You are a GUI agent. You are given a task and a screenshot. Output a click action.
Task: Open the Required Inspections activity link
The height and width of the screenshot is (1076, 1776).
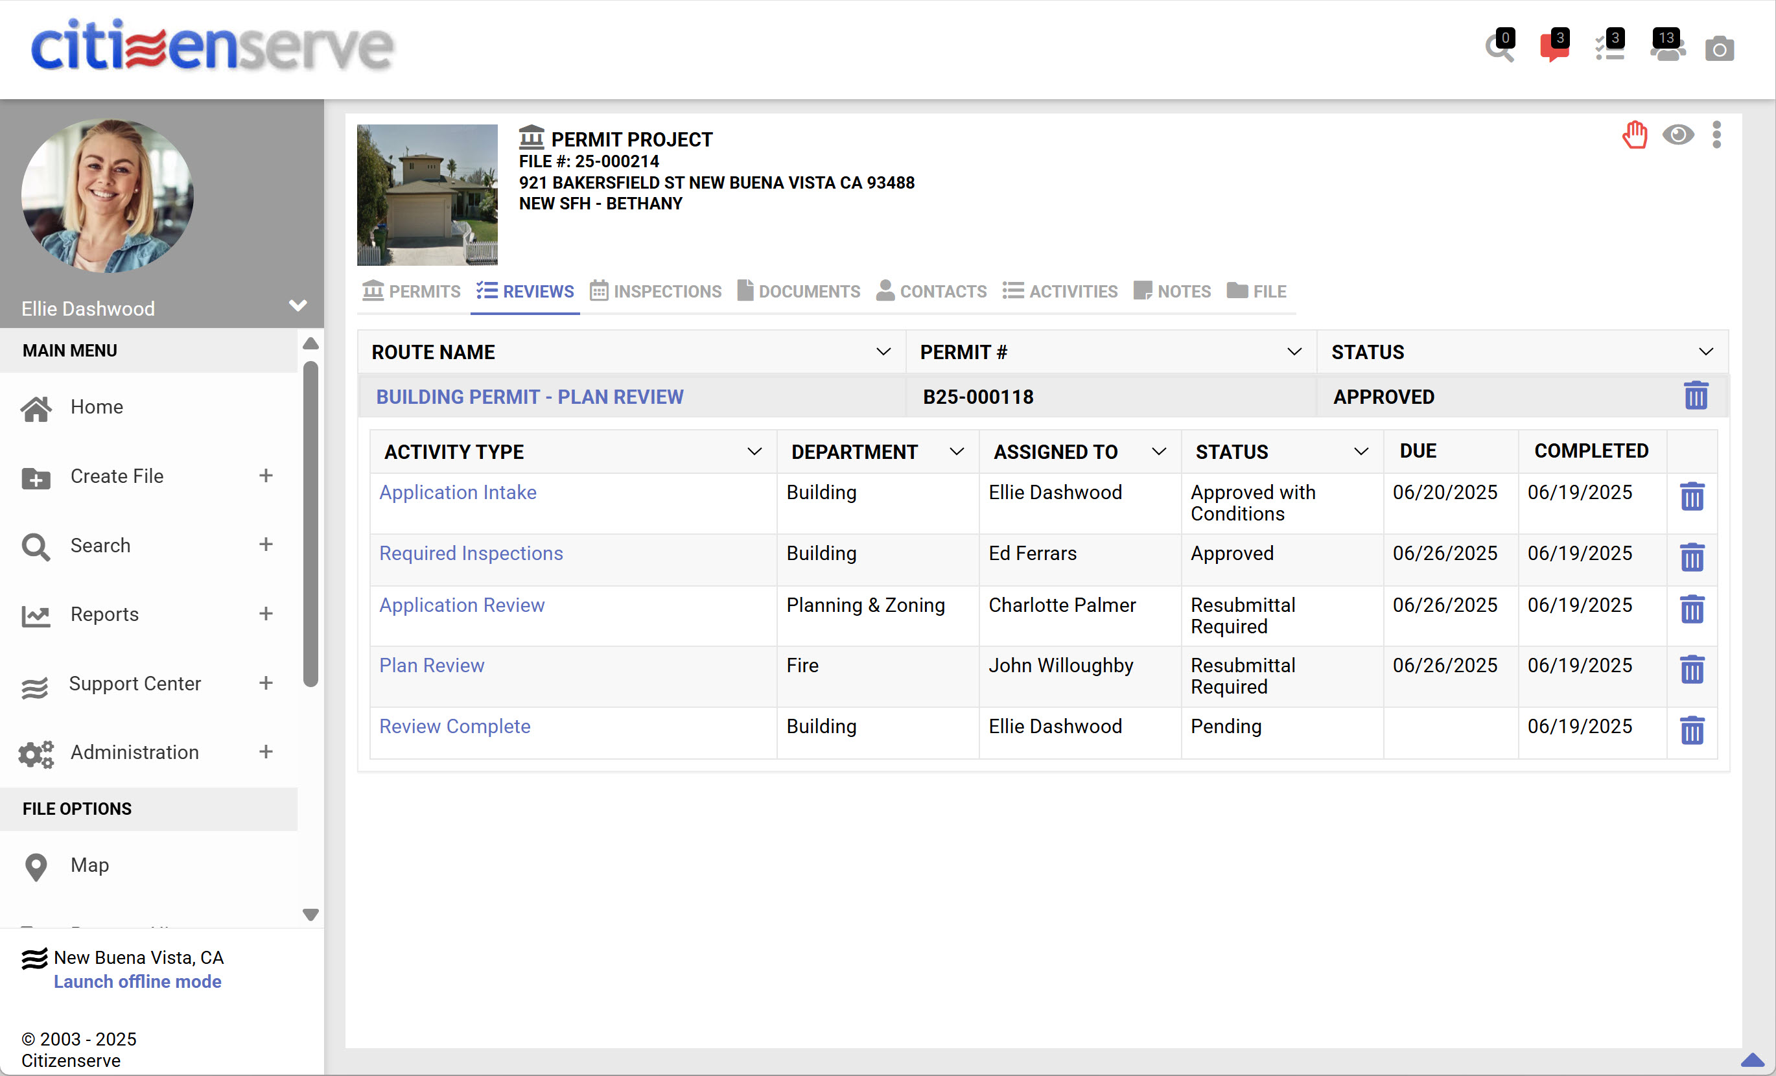pos(471,553)
